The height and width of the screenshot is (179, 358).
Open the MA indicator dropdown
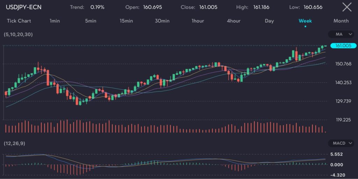[x=342, y=34]
